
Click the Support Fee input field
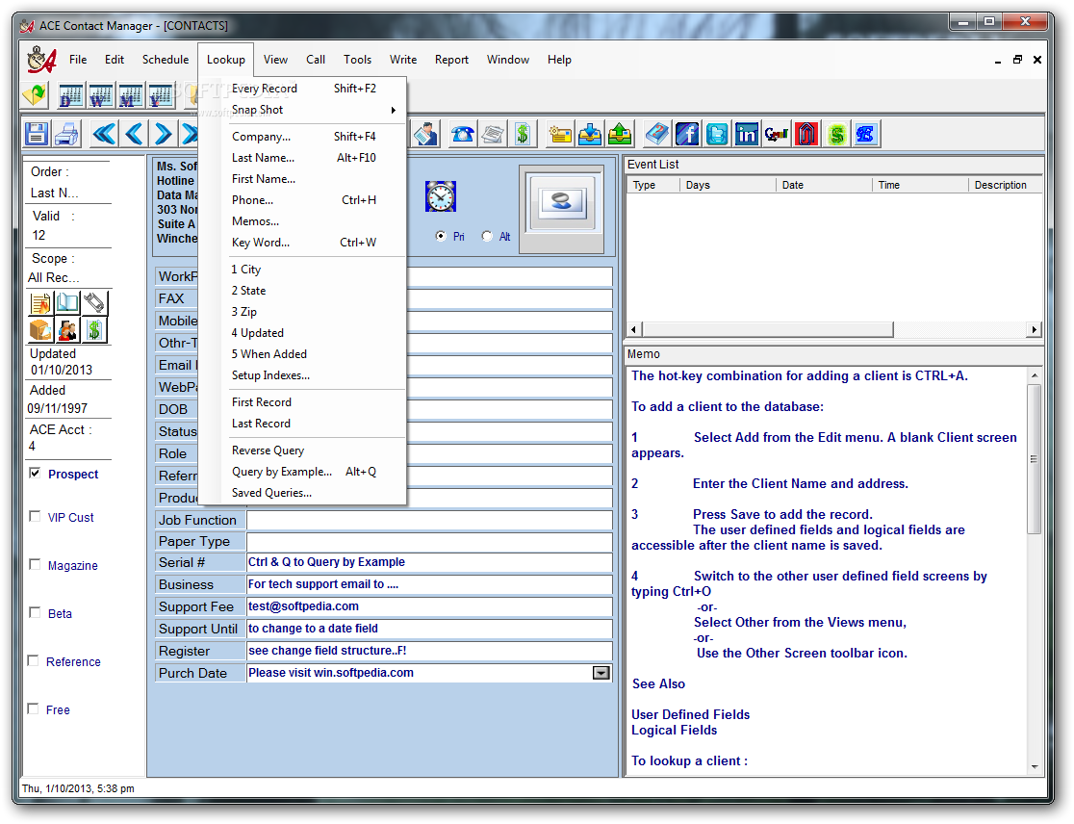429,606
